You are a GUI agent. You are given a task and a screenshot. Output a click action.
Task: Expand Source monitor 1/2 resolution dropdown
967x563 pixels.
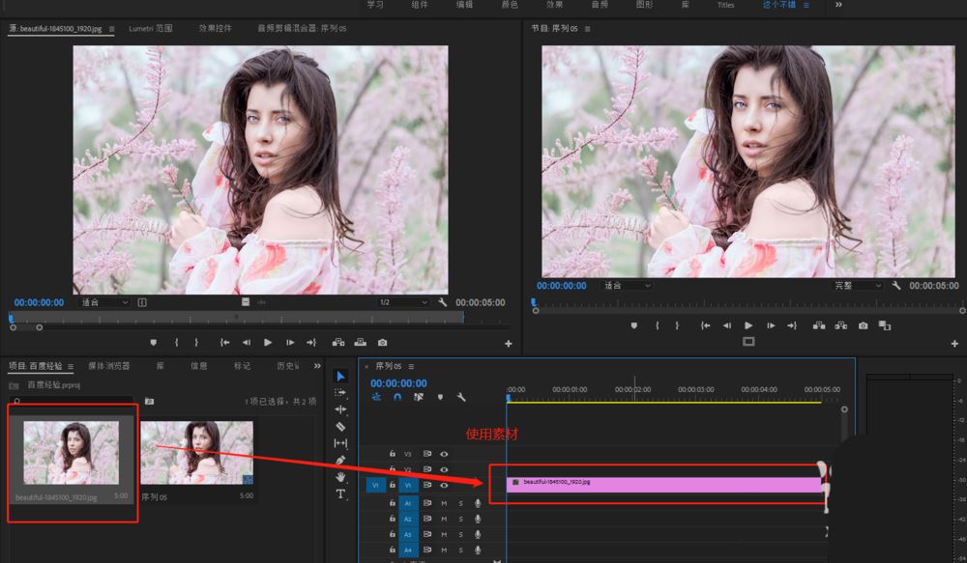(x=402, y=302)
